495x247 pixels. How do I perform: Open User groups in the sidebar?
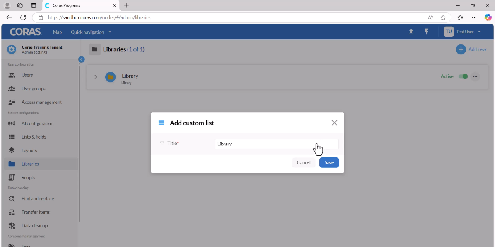pyautogui.click(x=41, y=89)
